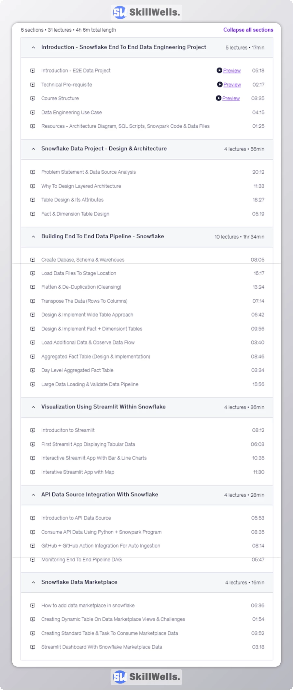Click video icon beside Consume API Data Using Python
293x690 pixels.
(33, 532)
